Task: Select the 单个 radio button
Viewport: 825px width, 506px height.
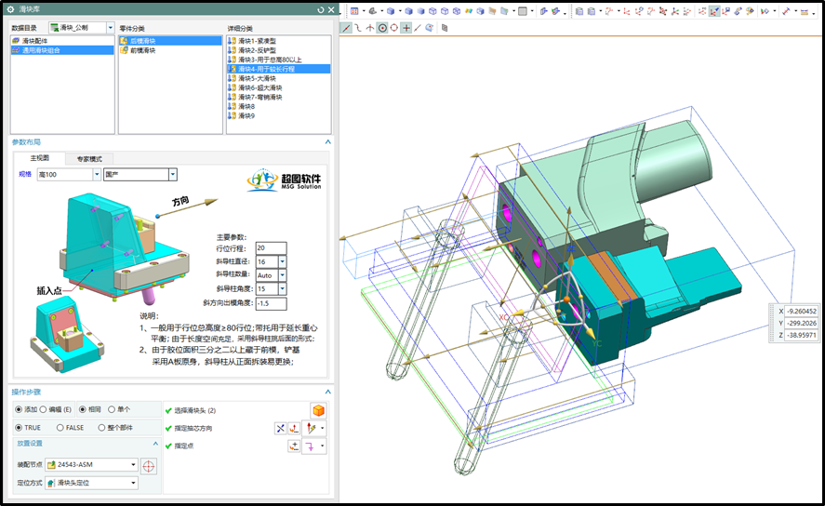Action: pyautogui.click(x=113, y=409)
